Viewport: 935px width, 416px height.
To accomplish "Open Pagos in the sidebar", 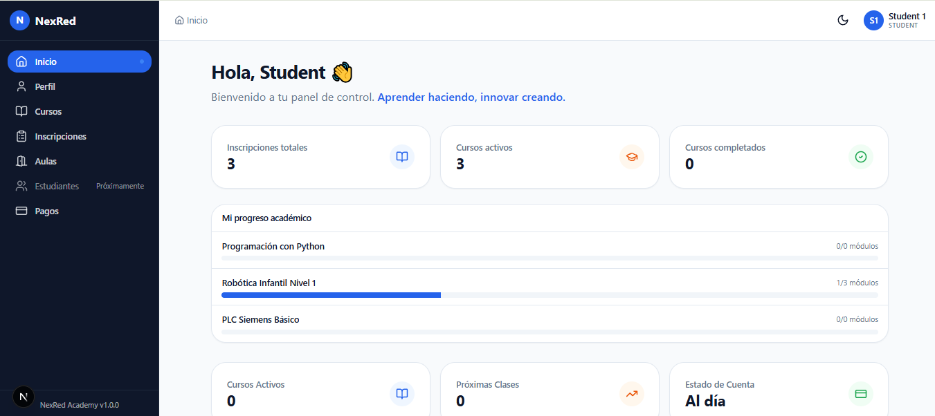I will (x=80, y=211).
